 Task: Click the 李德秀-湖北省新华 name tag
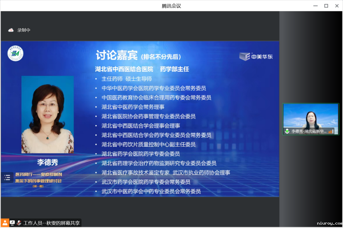(309, 131)
